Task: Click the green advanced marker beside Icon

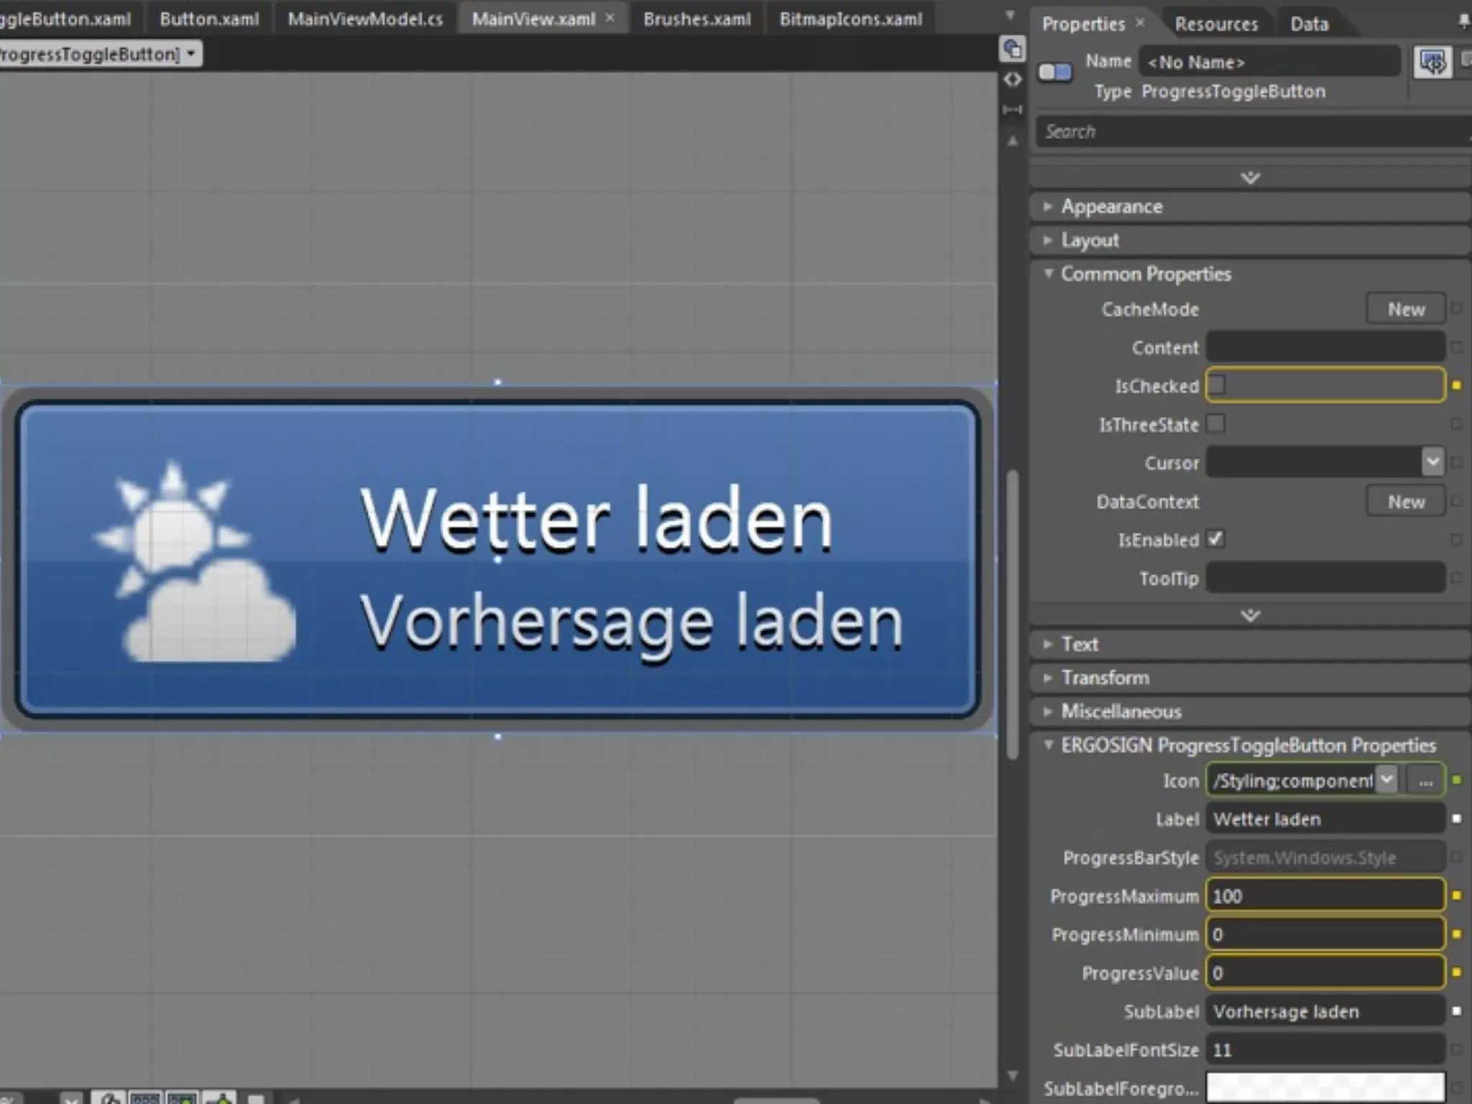Action: coord(1456,780)
